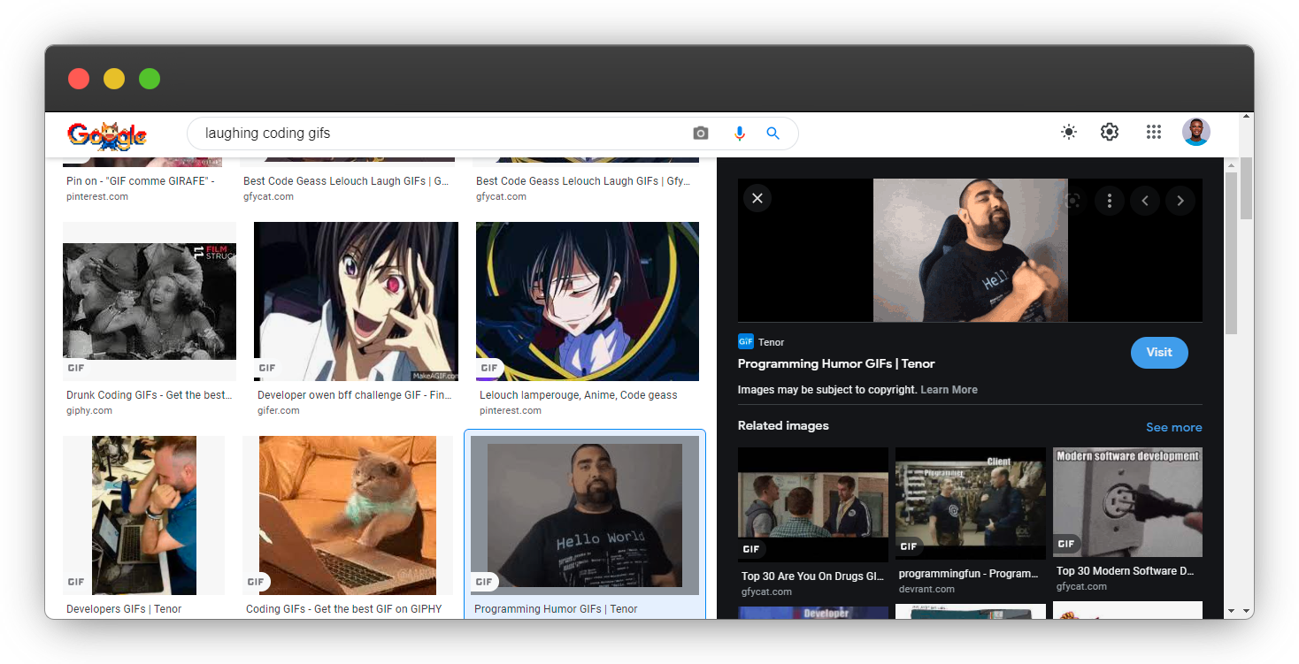Open Modern software development related image

[x=1127, y=502]
